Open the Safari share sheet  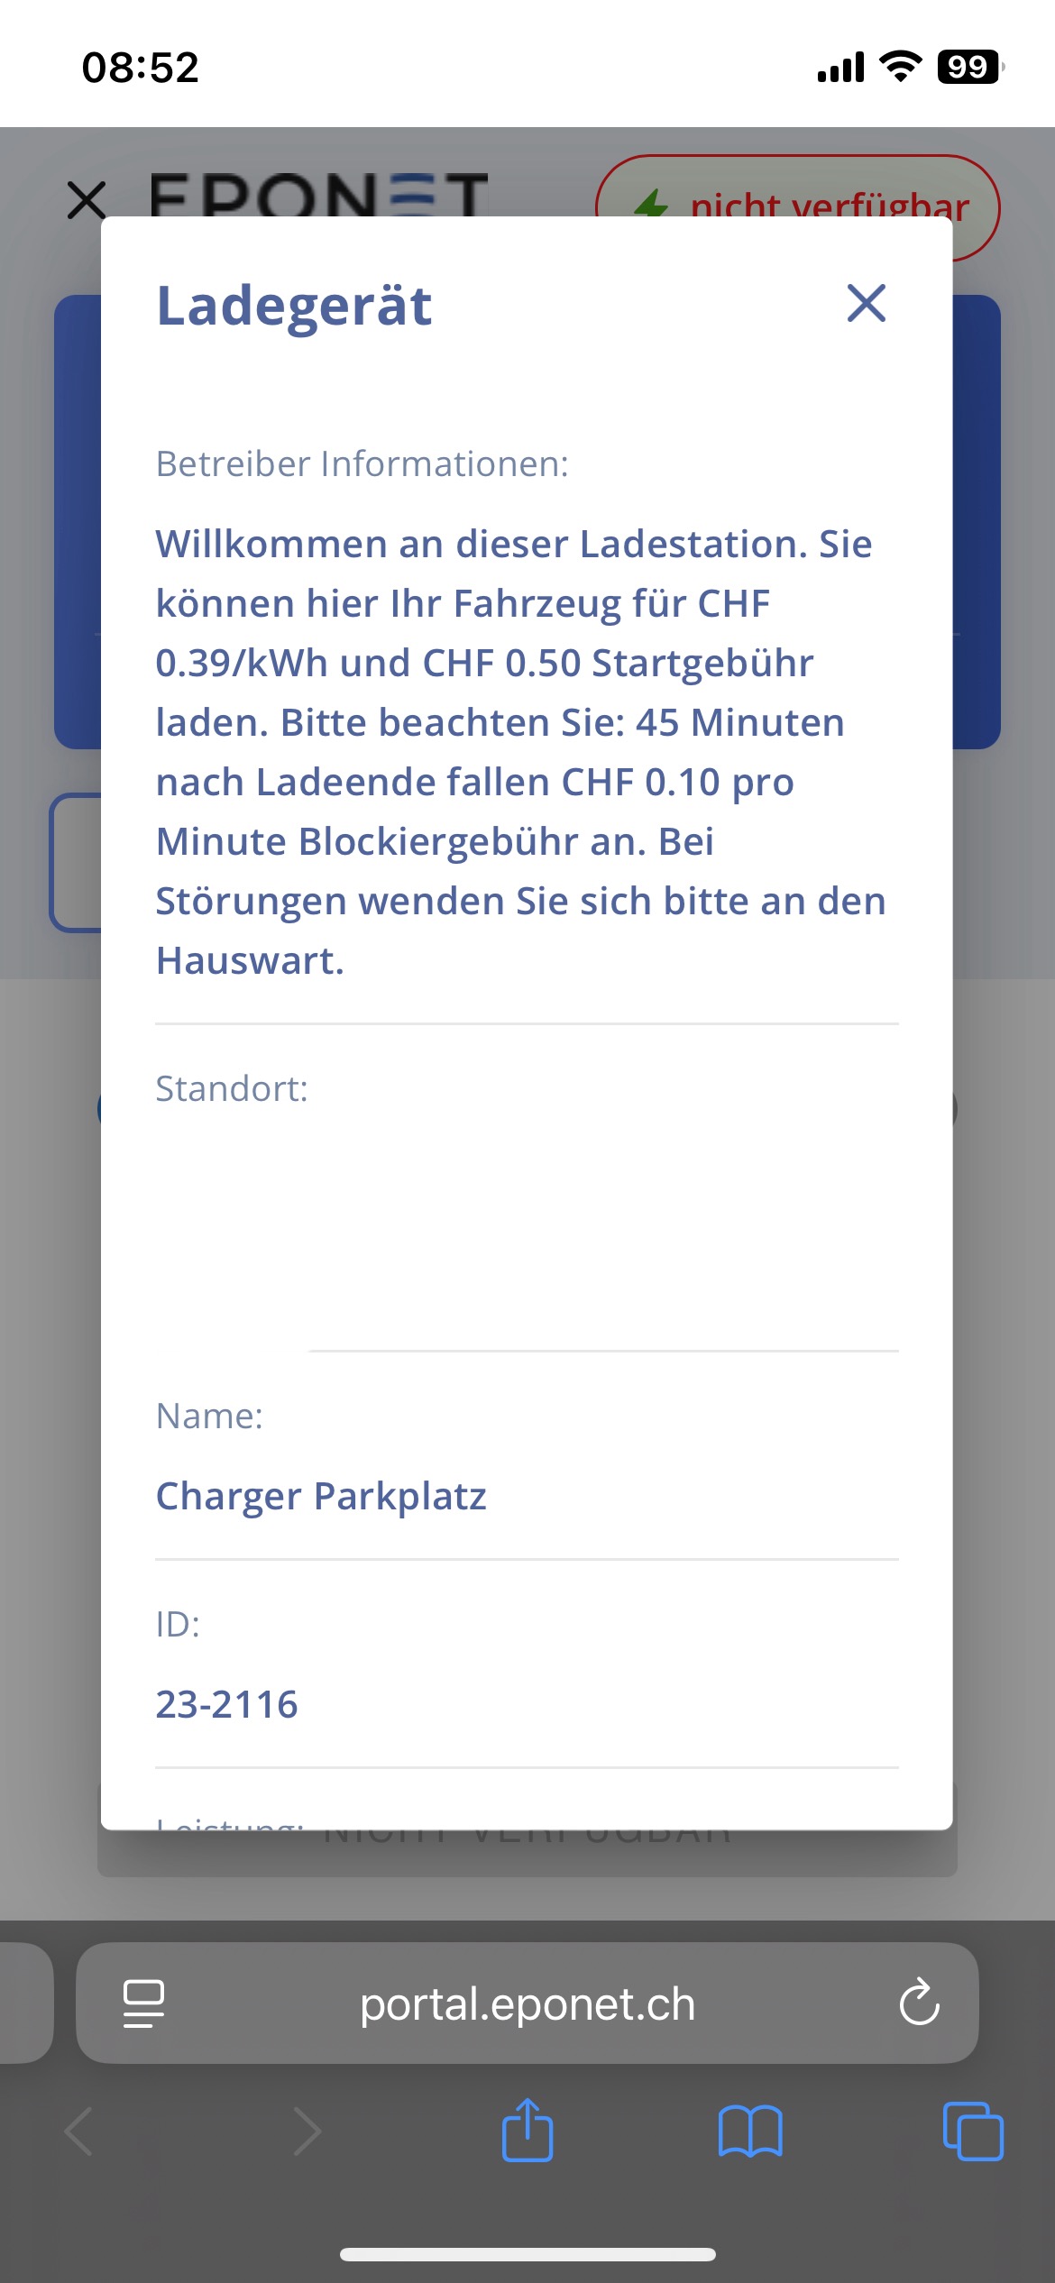click(x=527, y=2130)
